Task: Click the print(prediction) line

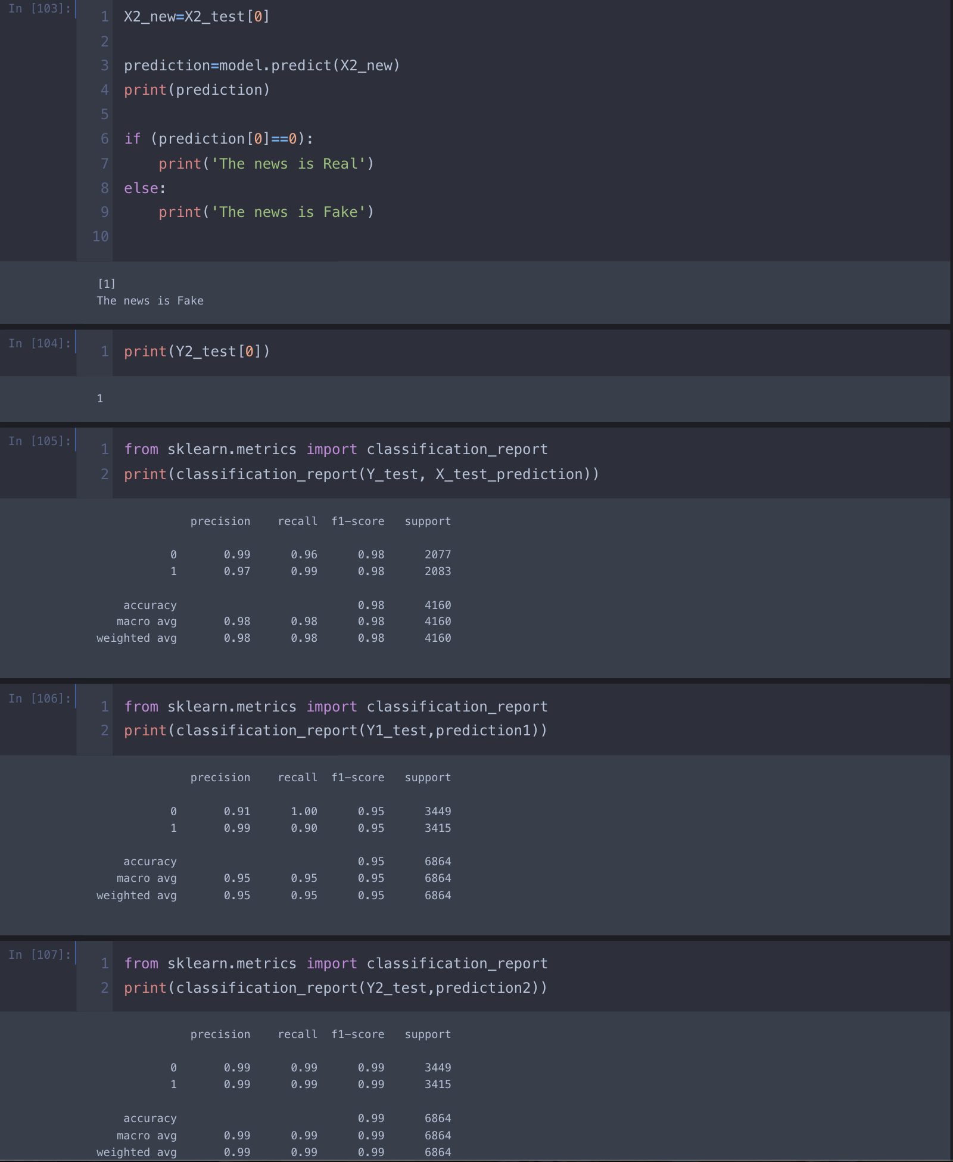Action: [x=197, y=90]
